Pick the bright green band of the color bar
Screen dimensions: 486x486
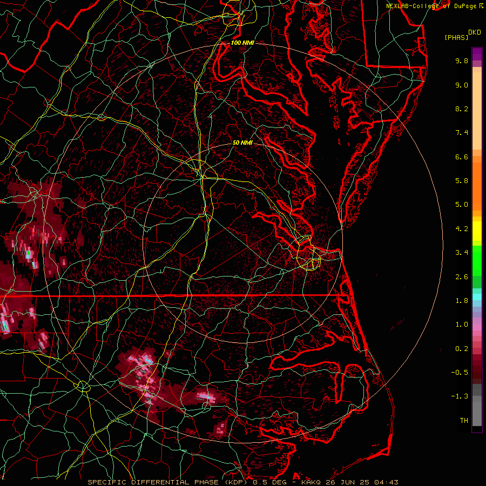point(477,260)
